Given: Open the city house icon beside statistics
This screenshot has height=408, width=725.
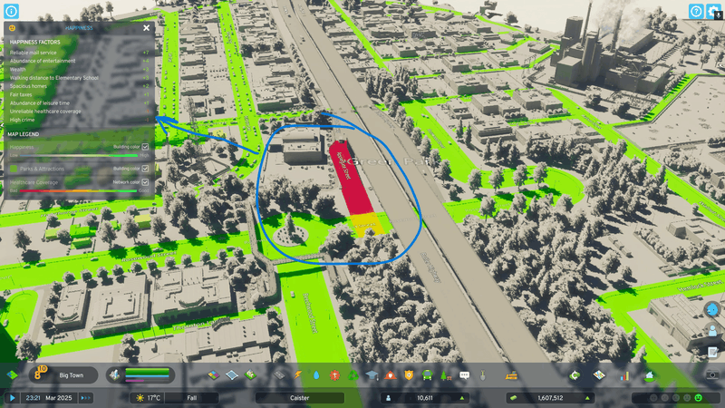Looking at the screenshot, I should [649, 375].
